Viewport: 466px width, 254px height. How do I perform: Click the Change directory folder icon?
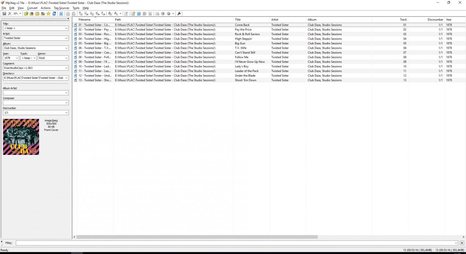coord(26,14)
